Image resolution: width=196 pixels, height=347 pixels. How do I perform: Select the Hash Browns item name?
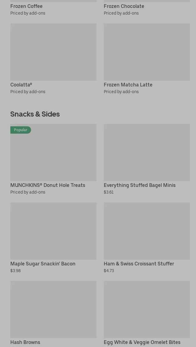[x=25, y=342]
